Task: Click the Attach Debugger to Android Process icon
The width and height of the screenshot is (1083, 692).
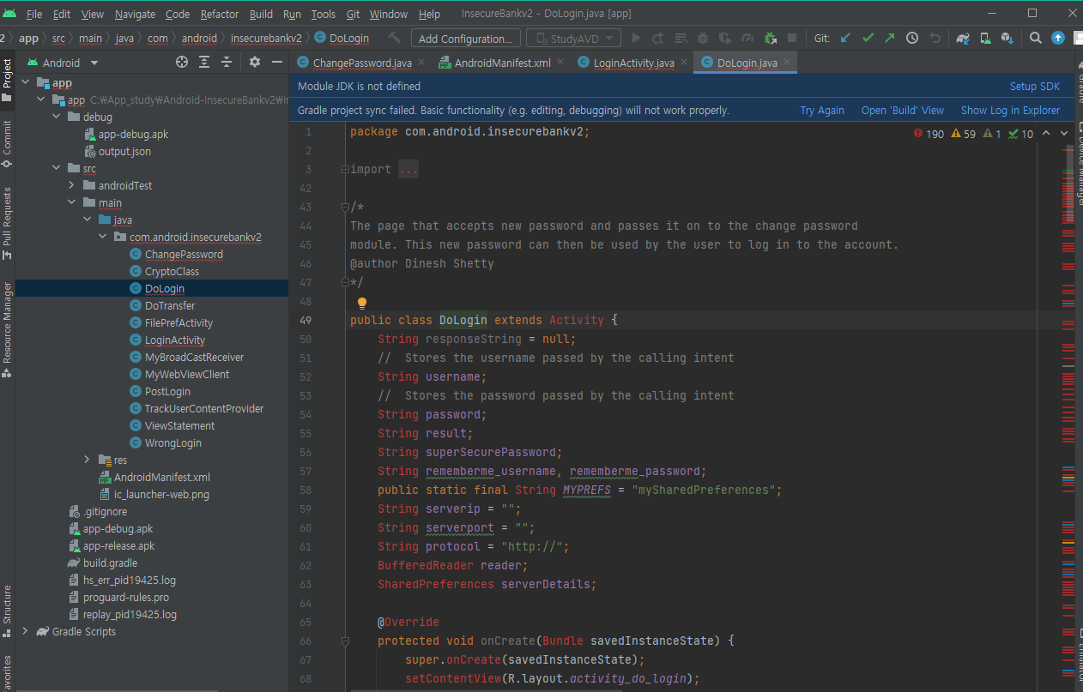Action: click(770, 38)
